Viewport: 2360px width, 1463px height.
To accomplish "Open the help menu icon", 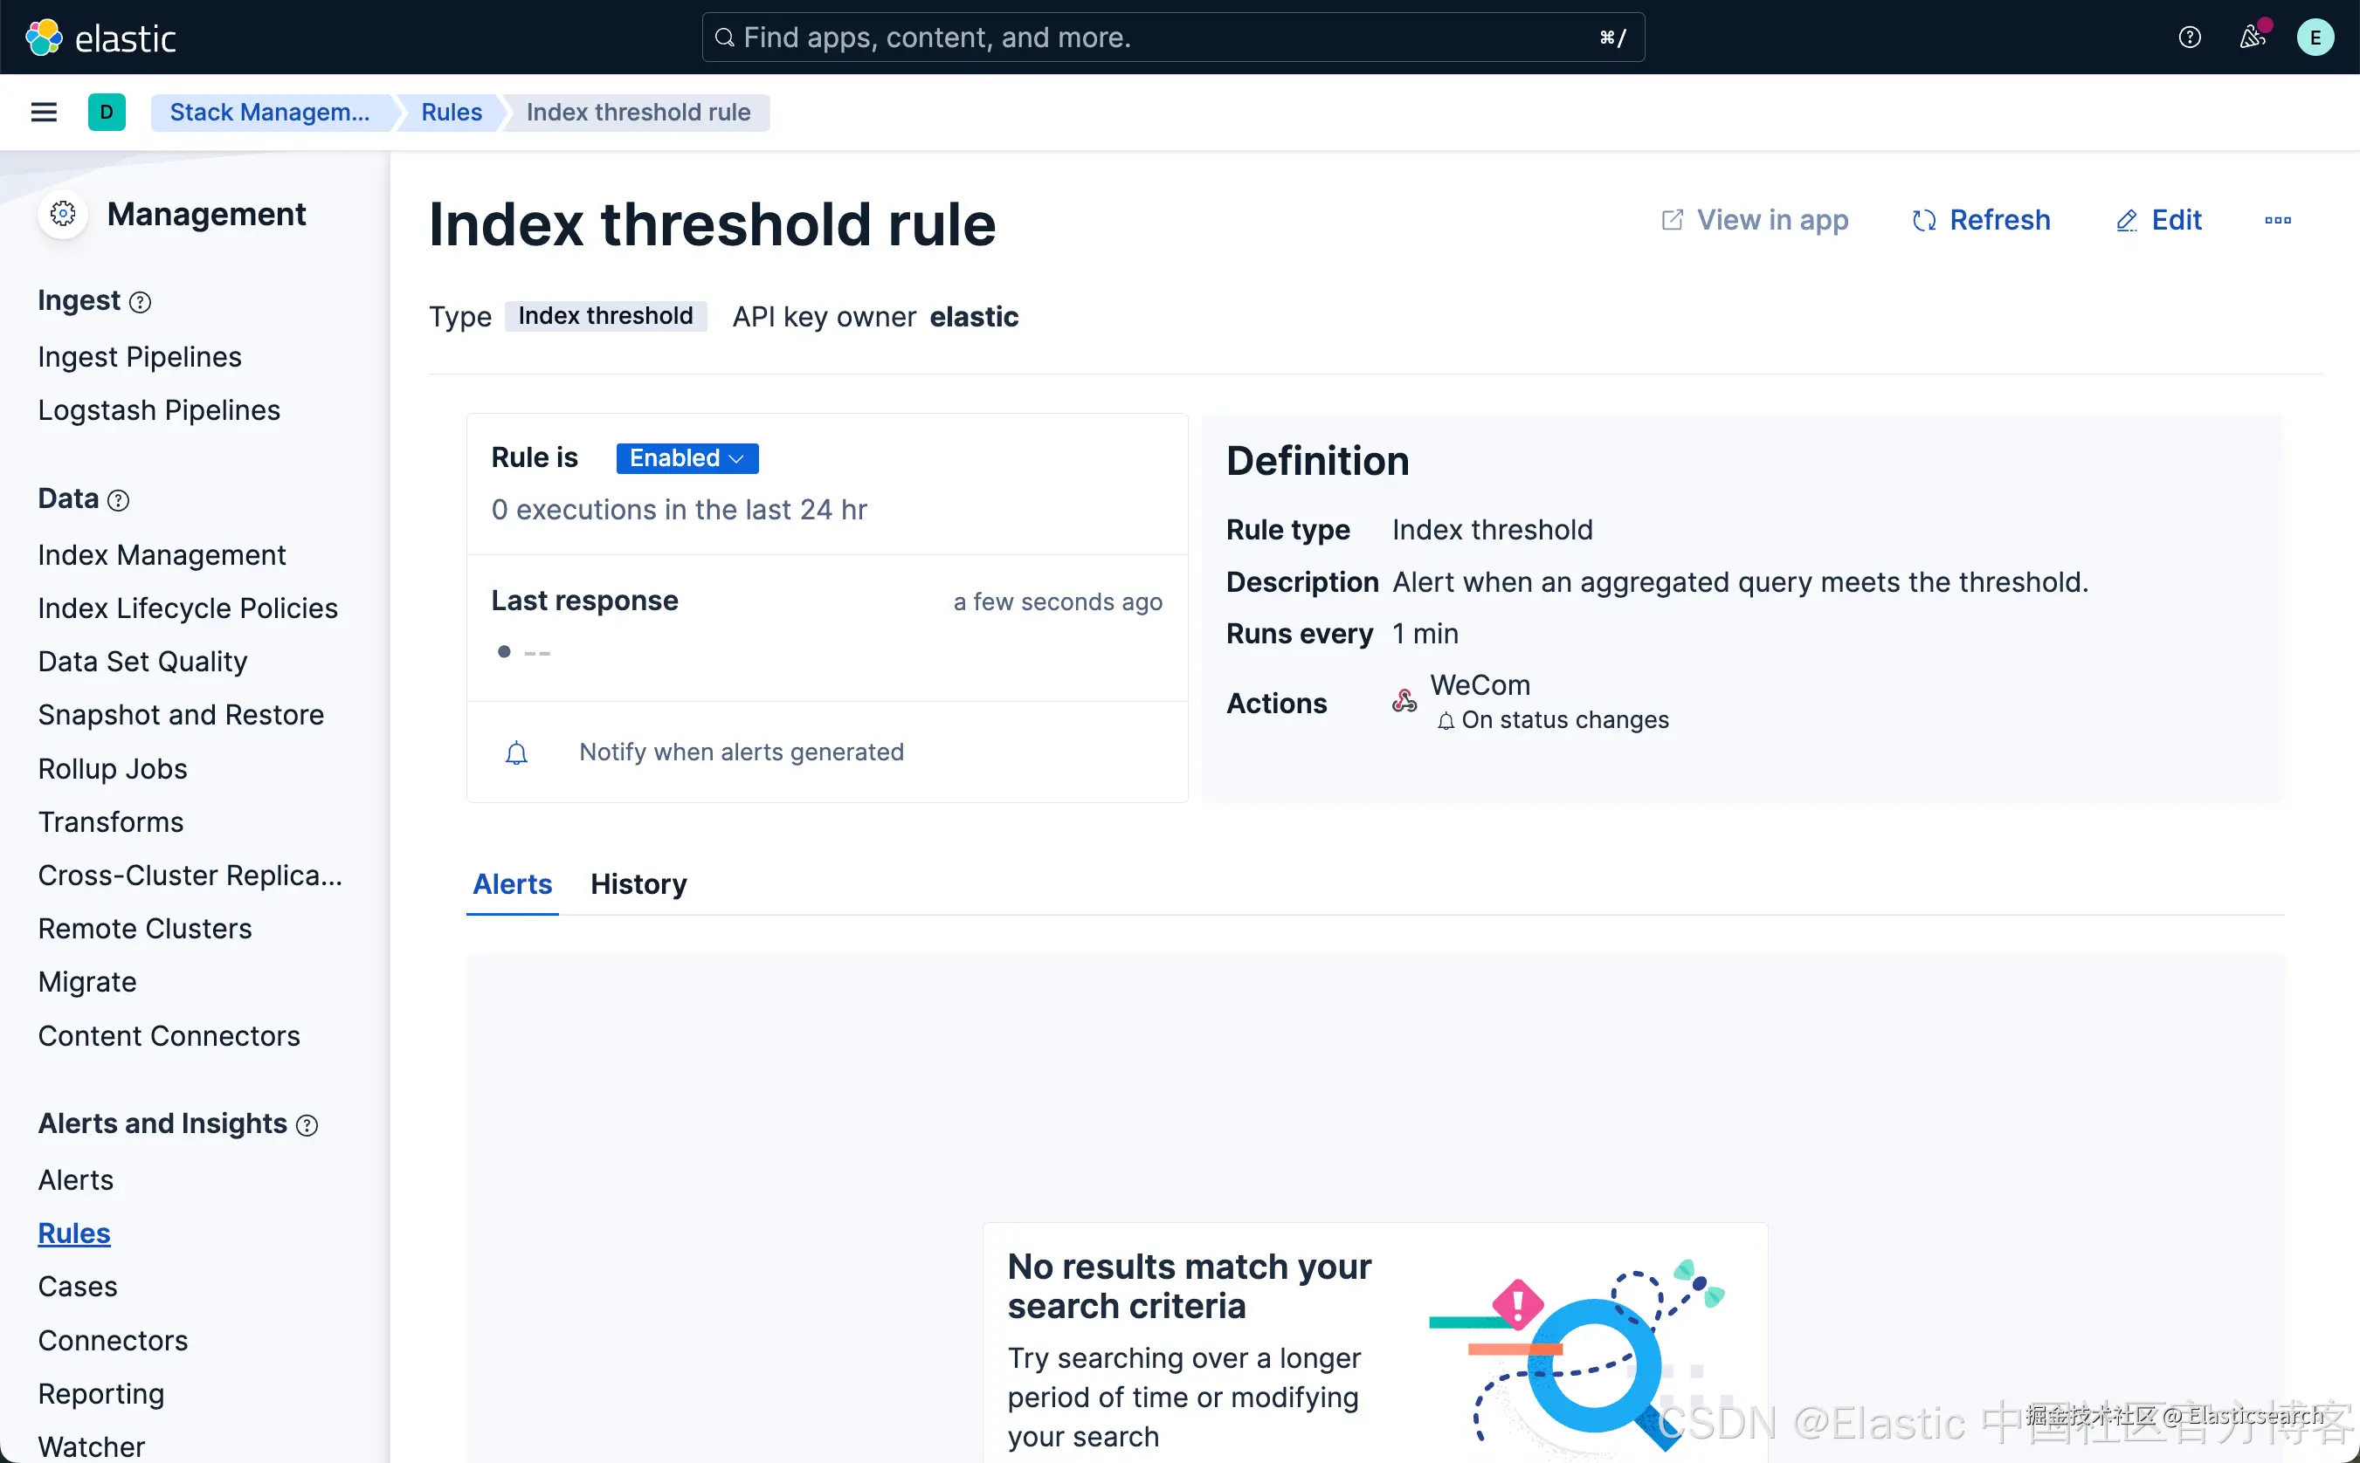I will 2190,38.
